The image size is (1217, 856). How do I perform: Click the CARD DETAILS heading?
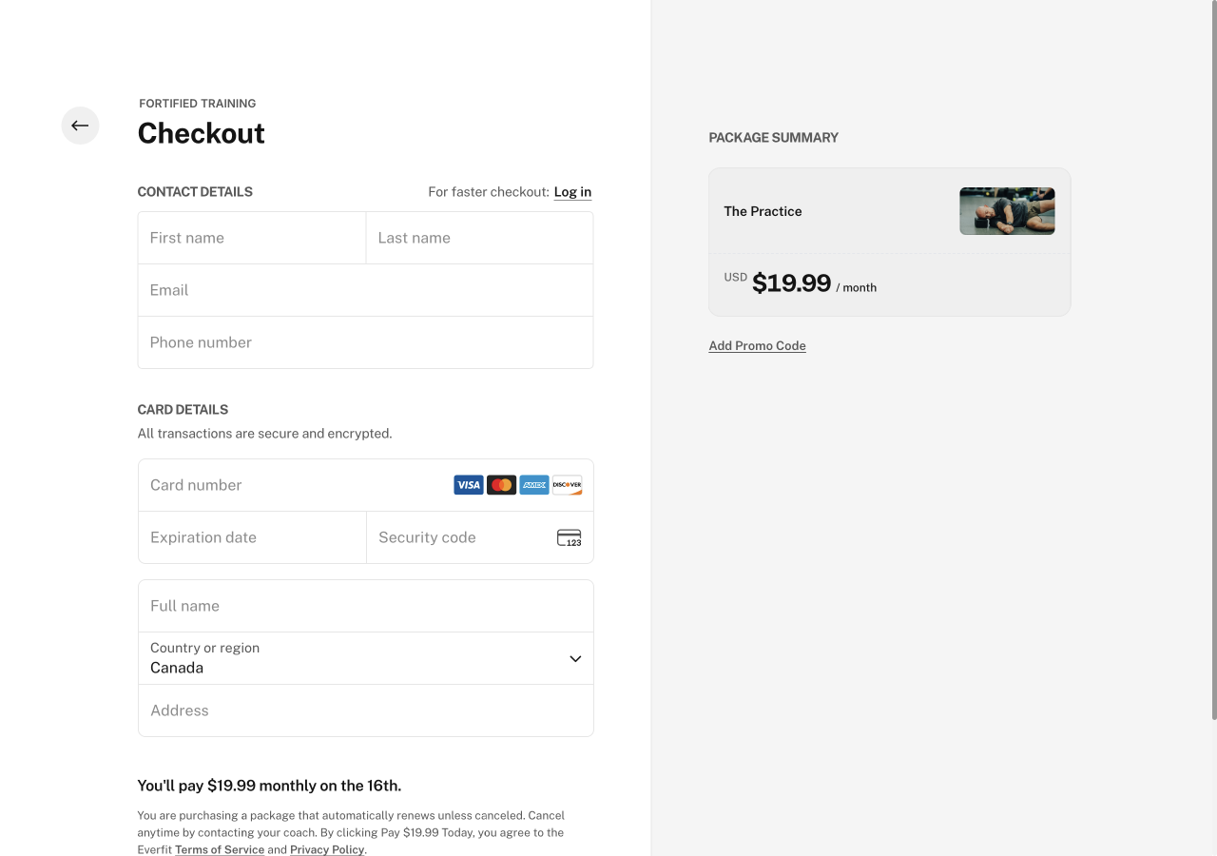(183, 410)
